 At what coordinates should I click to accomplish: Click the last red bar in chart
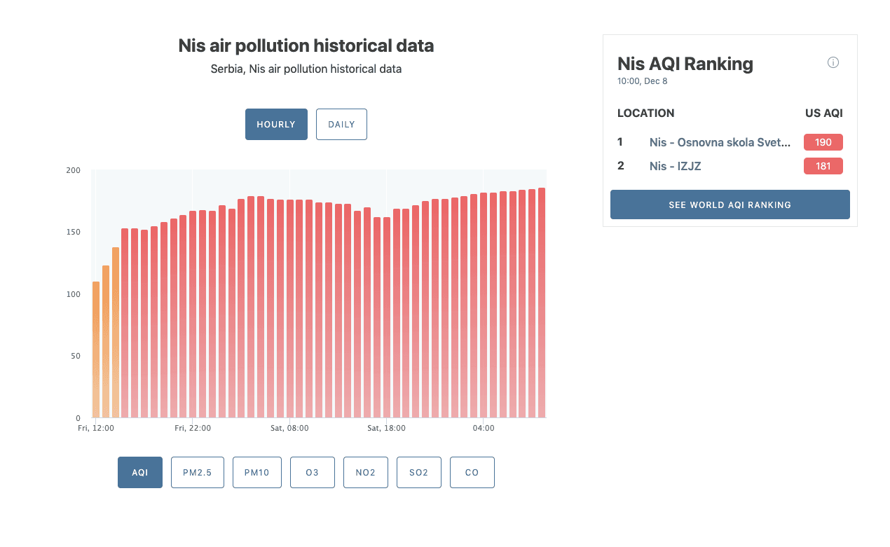tap(542, 303)
